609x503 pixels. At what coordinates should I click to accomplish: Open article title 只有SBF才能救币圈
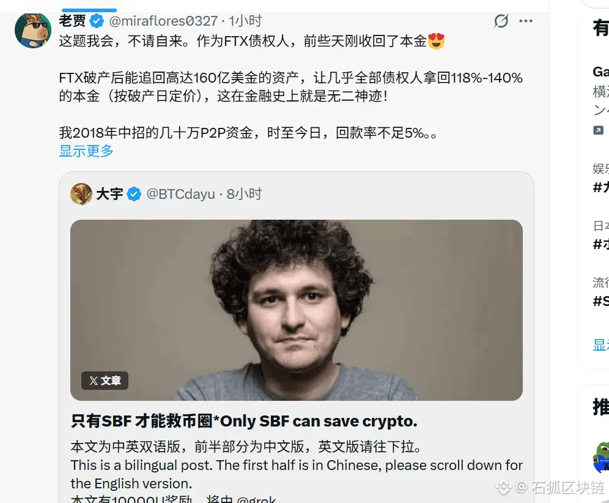[x=244, y=421]
